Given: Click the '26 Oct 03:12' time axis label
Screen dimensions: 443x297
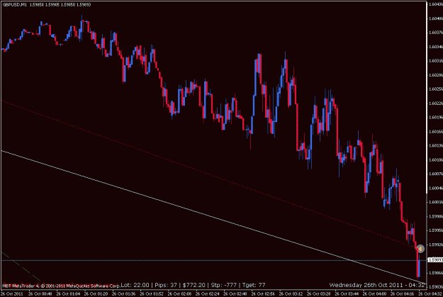Looking at the screenshot, I should pos(291,294).
